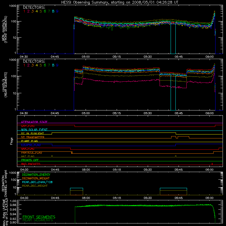Select detector number 1 in rear segments legend
The width and height of the screenshot is (226, 226).
click(24, 65)
